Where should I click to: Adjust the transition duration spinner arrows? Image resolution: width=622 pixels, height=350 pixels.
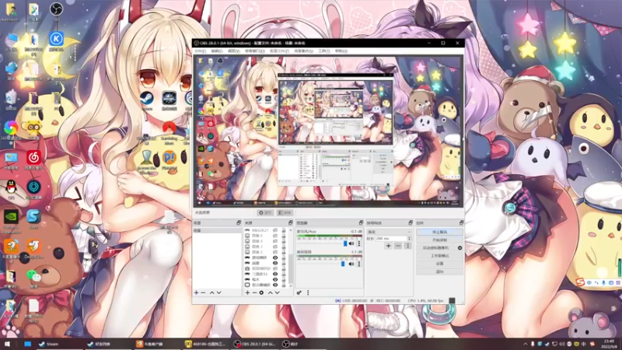click(x=410, y=239)
